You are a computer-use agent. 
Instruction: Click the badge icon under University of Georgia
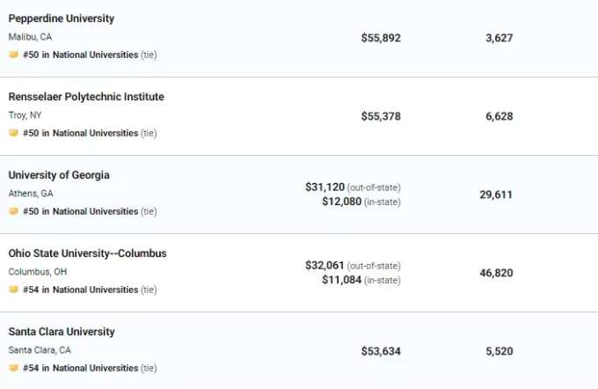[x=14, y=211]
